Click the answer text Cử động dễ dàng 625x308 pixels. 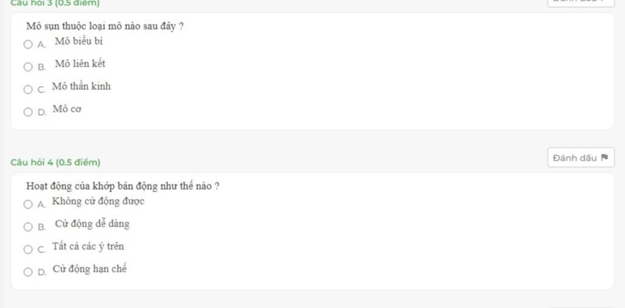[x=92, y=224]
